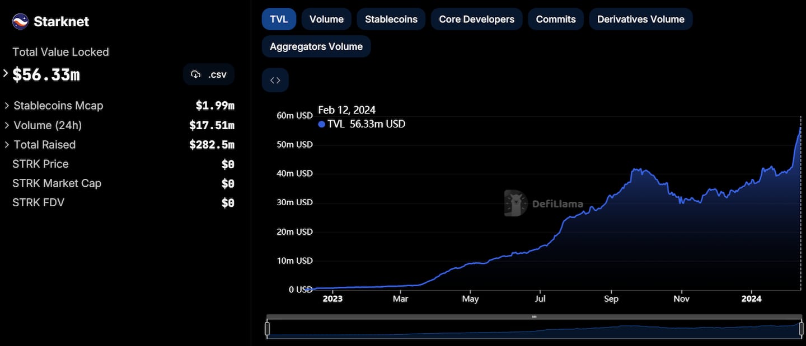Click the $0 value for STRK Price
The image size is (806, 346).
click(228, 164)
